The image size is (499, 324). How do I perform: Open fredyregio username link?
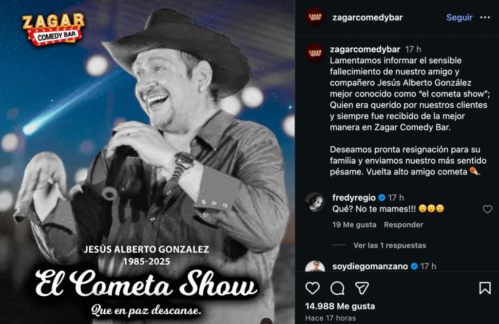pos(354,198)
